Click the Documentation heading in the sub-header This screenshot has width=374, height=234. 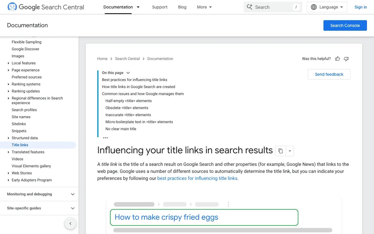point(27,25)
